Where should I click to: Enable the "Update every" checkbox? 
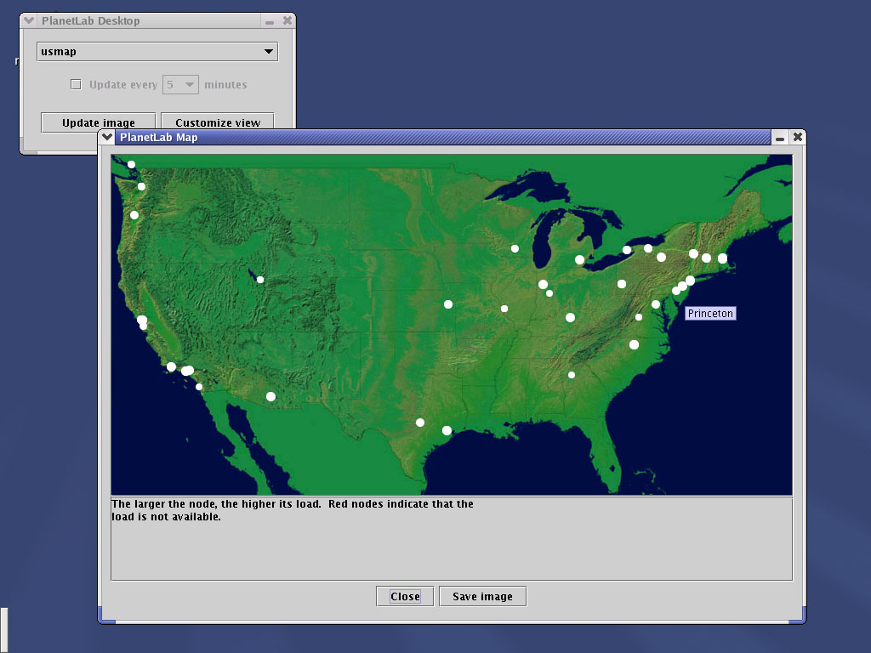pyautogui.click(x=76, y=85)
